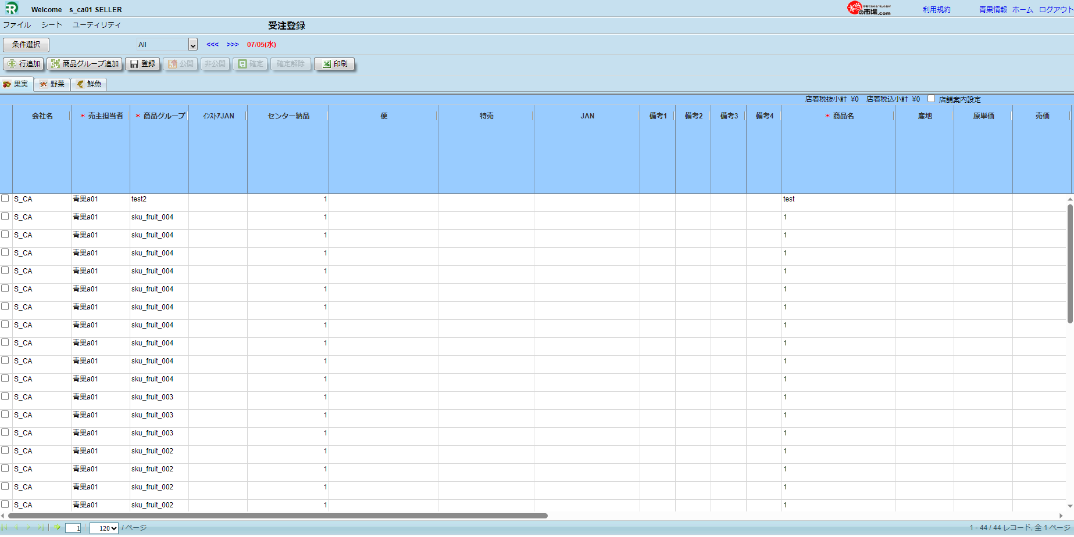Click the 条件選択 button
The width and height of the screenshot is (1074, 537).
click(26, 45)
